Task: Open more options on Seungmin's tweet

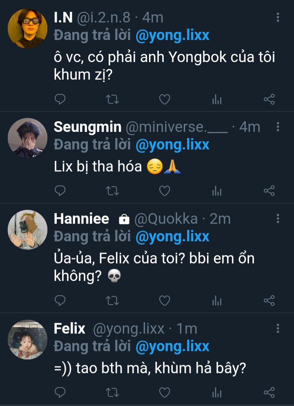Action: click(278, 127)
